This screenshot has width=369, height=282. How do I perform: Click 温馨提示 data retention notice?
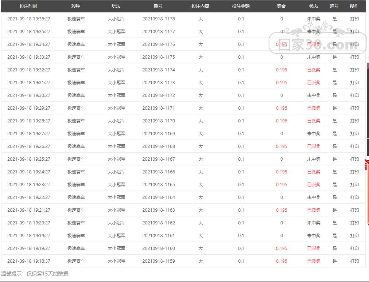click(x=35, y=274)
